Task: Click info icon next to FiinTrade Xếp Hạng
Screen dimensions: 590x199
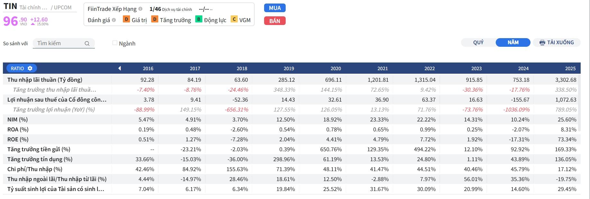Action: pyautogui.click(x=140, y=9)
